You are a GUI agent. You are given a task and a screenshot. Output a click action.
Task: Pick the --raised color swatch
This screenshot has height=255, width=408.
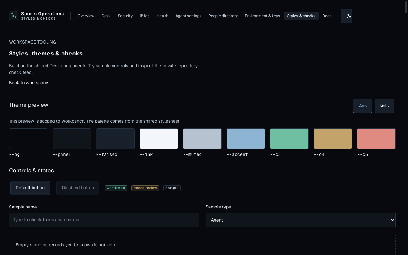(115, 139)
